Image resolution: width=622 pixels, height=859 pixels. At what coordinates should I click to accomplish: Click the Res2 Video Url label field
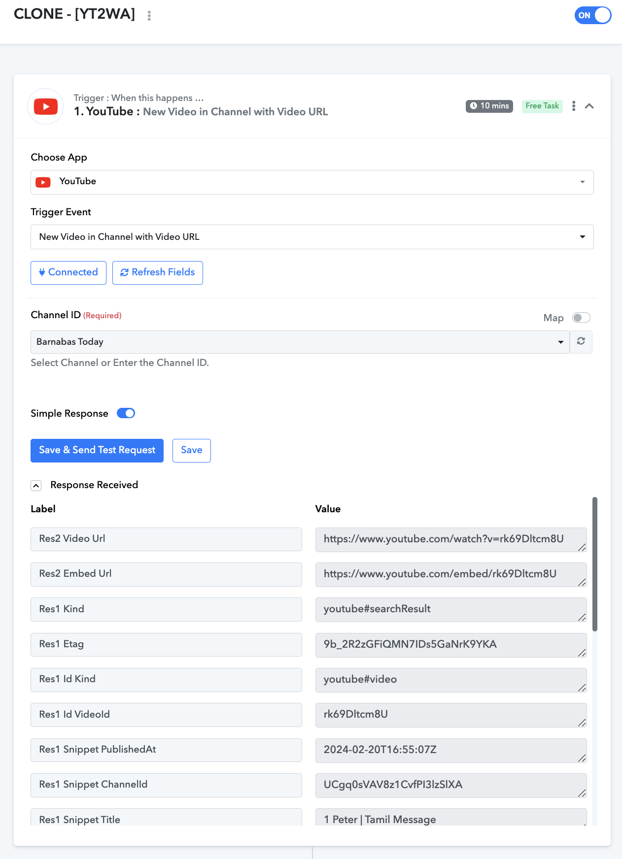pos(166,539)
